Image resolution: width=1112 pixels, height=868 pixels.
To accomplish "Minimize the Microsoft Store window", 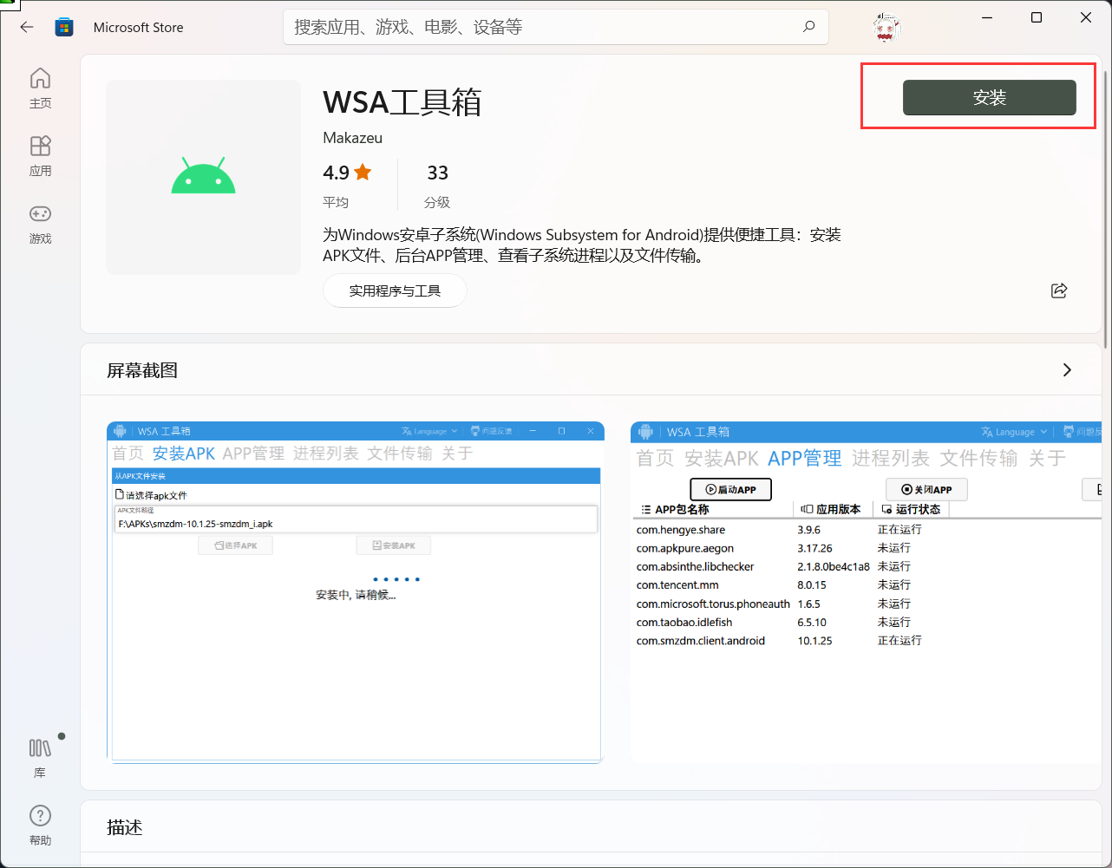I will [x=987, y=17].
